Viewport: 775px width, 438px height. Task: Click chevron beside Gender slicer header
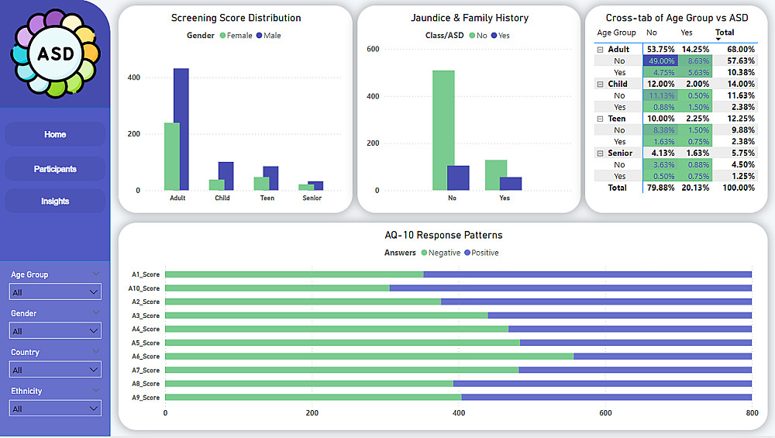(96, 312)
